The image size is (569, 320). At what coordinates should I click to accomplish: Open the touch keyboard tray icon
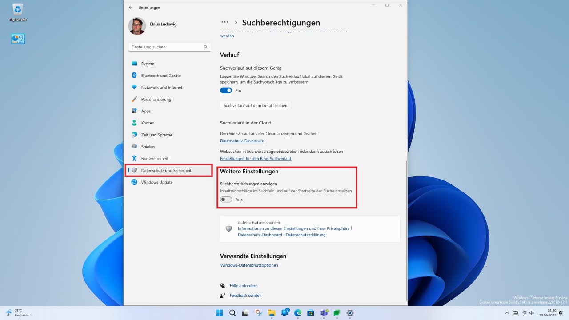516,313
